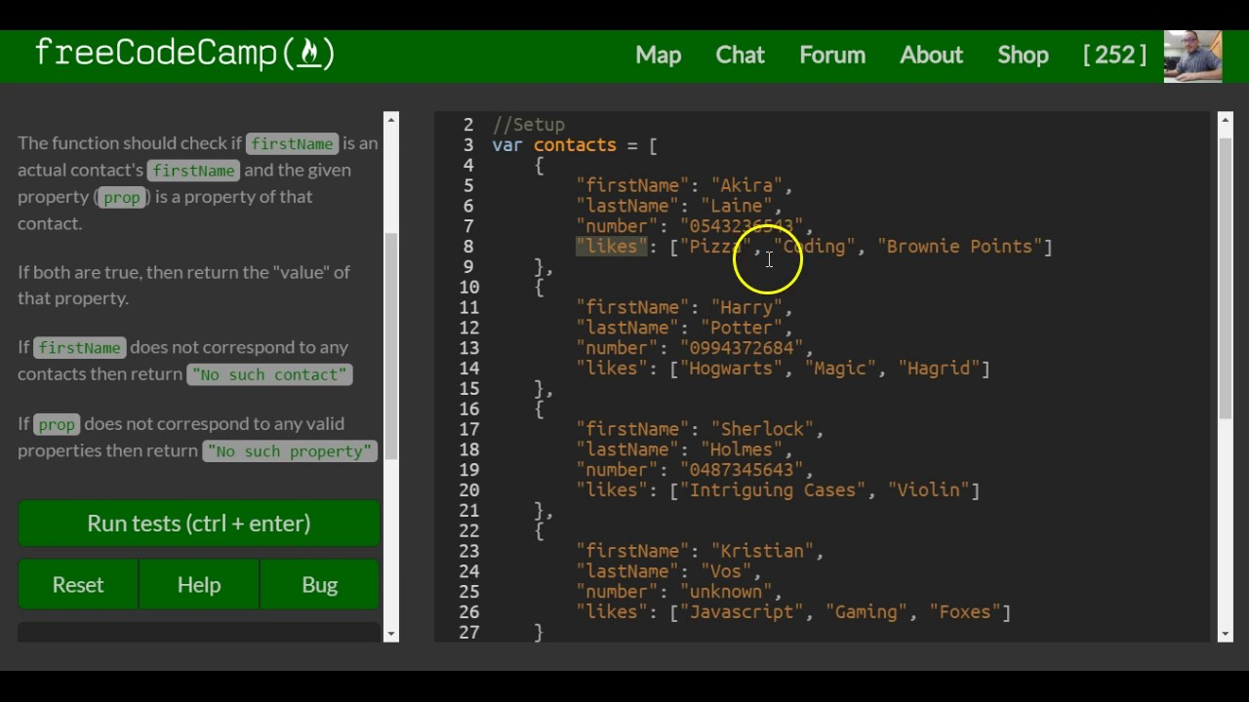Image resolution: width=1249 pixels, height=702 pixels.
Task: Click "Hagrid" in the likes array
Action: pos(939,369)
